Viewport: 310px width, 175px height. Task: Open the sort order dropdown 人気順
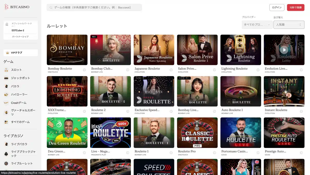pyautogui.click(x=289, y=25)
